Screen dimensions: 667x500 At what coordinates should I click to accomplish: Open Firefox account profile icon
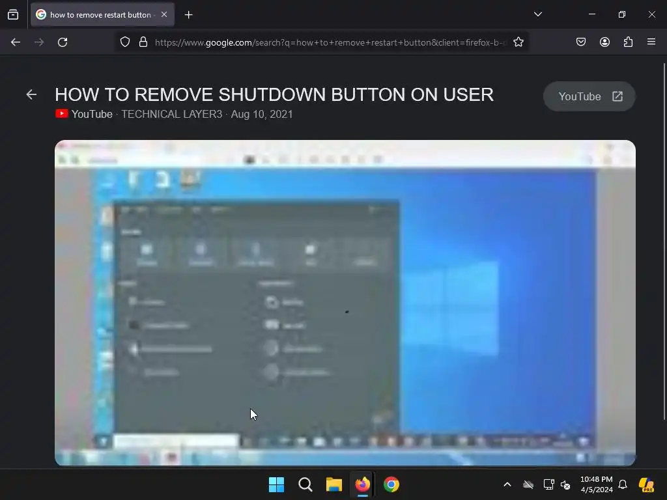(604, 42)
